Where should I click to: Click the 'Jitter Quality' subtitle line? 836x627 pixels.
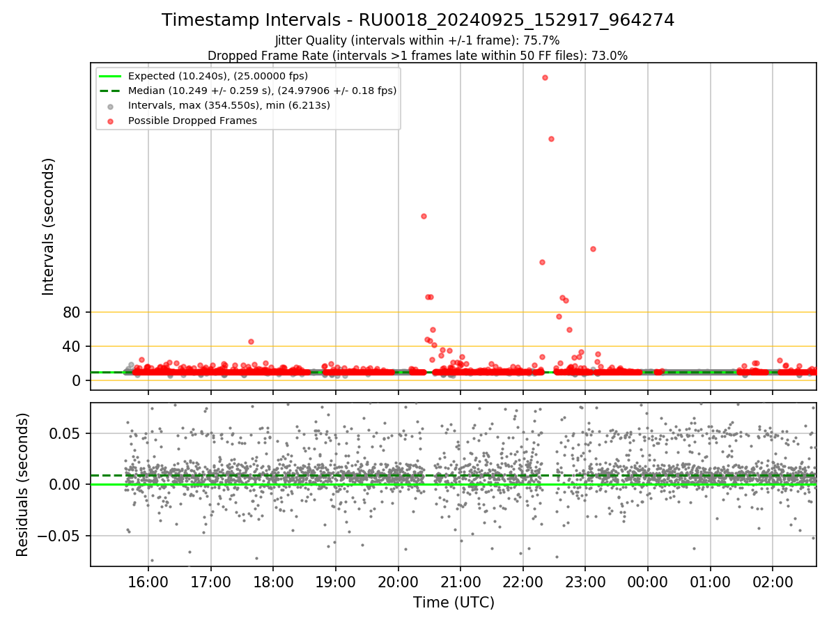coord(417,40)
